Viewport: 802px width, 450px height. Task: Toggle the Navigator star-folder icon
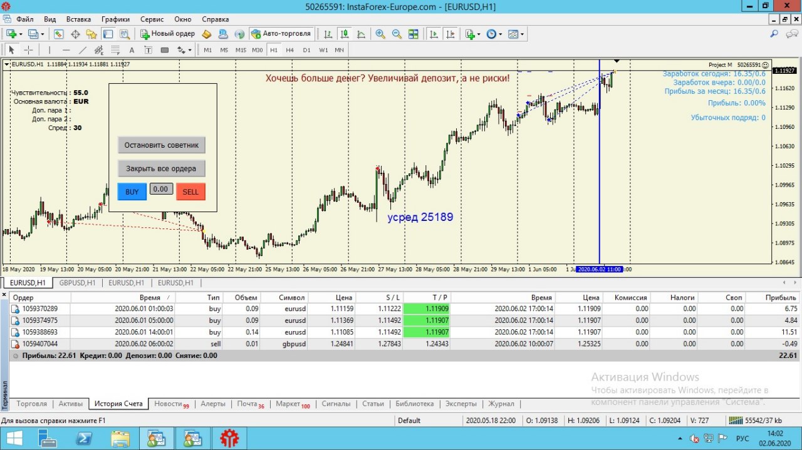pos(91,34)
